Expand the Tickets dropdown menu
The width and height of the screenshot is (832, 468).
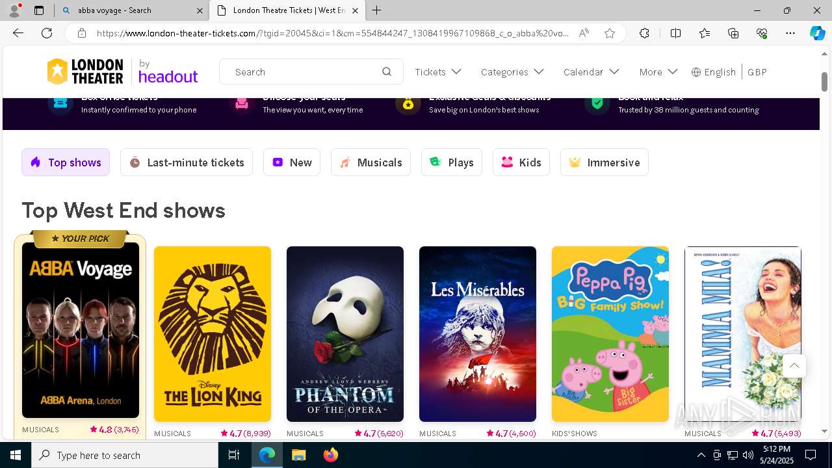pyautogui.click(x=438, y=72)
